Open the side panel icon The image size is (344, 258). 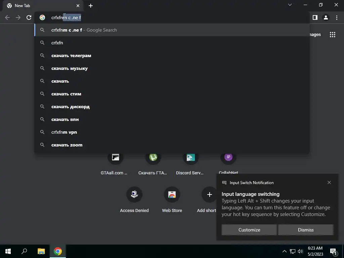point(315,17)
